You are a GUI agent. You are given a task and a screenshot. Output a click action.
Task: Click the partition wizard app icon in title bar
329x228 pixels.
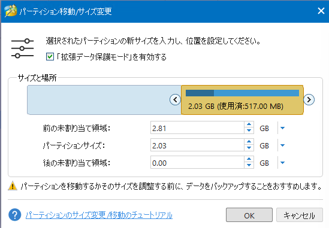[11, 11]
